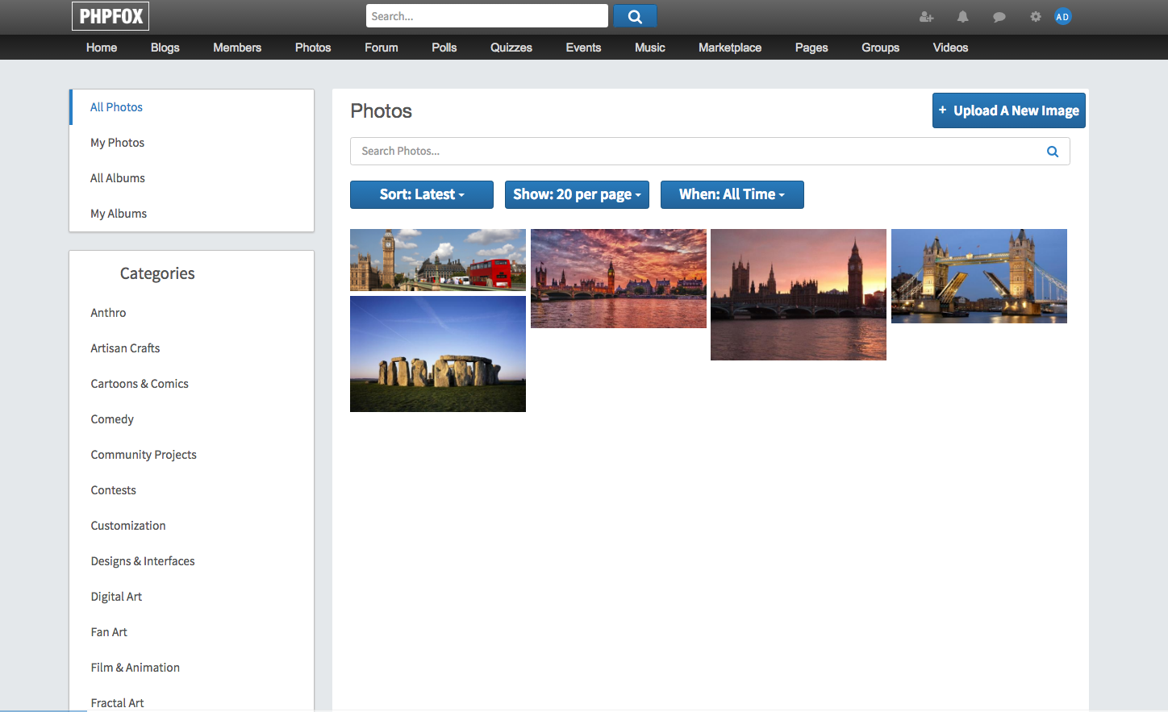Choose the Customization category
1168x712 pixels.
(128, 526)
